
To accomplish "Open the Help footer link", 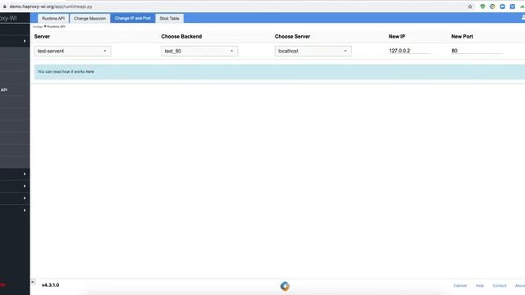I will [479, 286].
